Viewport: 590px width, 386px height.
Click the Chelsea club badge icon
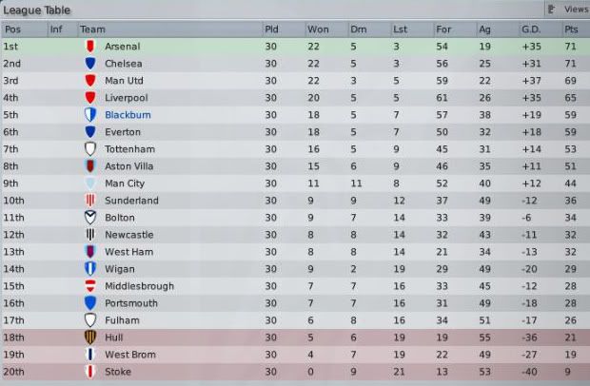(89, 63)
